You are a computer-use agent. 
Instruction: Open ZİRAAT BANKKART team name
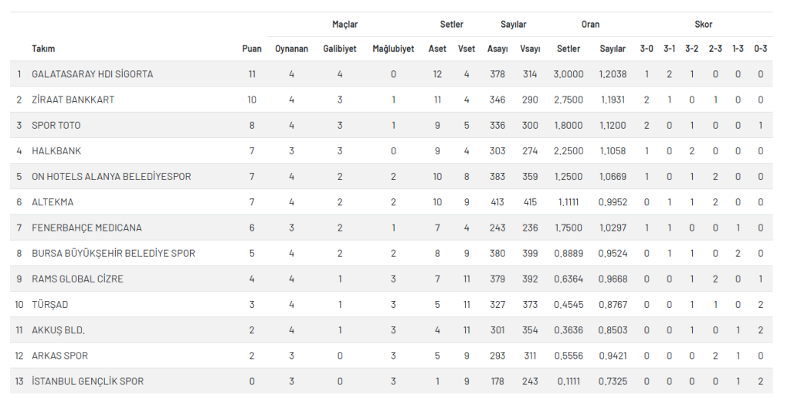coord(73,100)
